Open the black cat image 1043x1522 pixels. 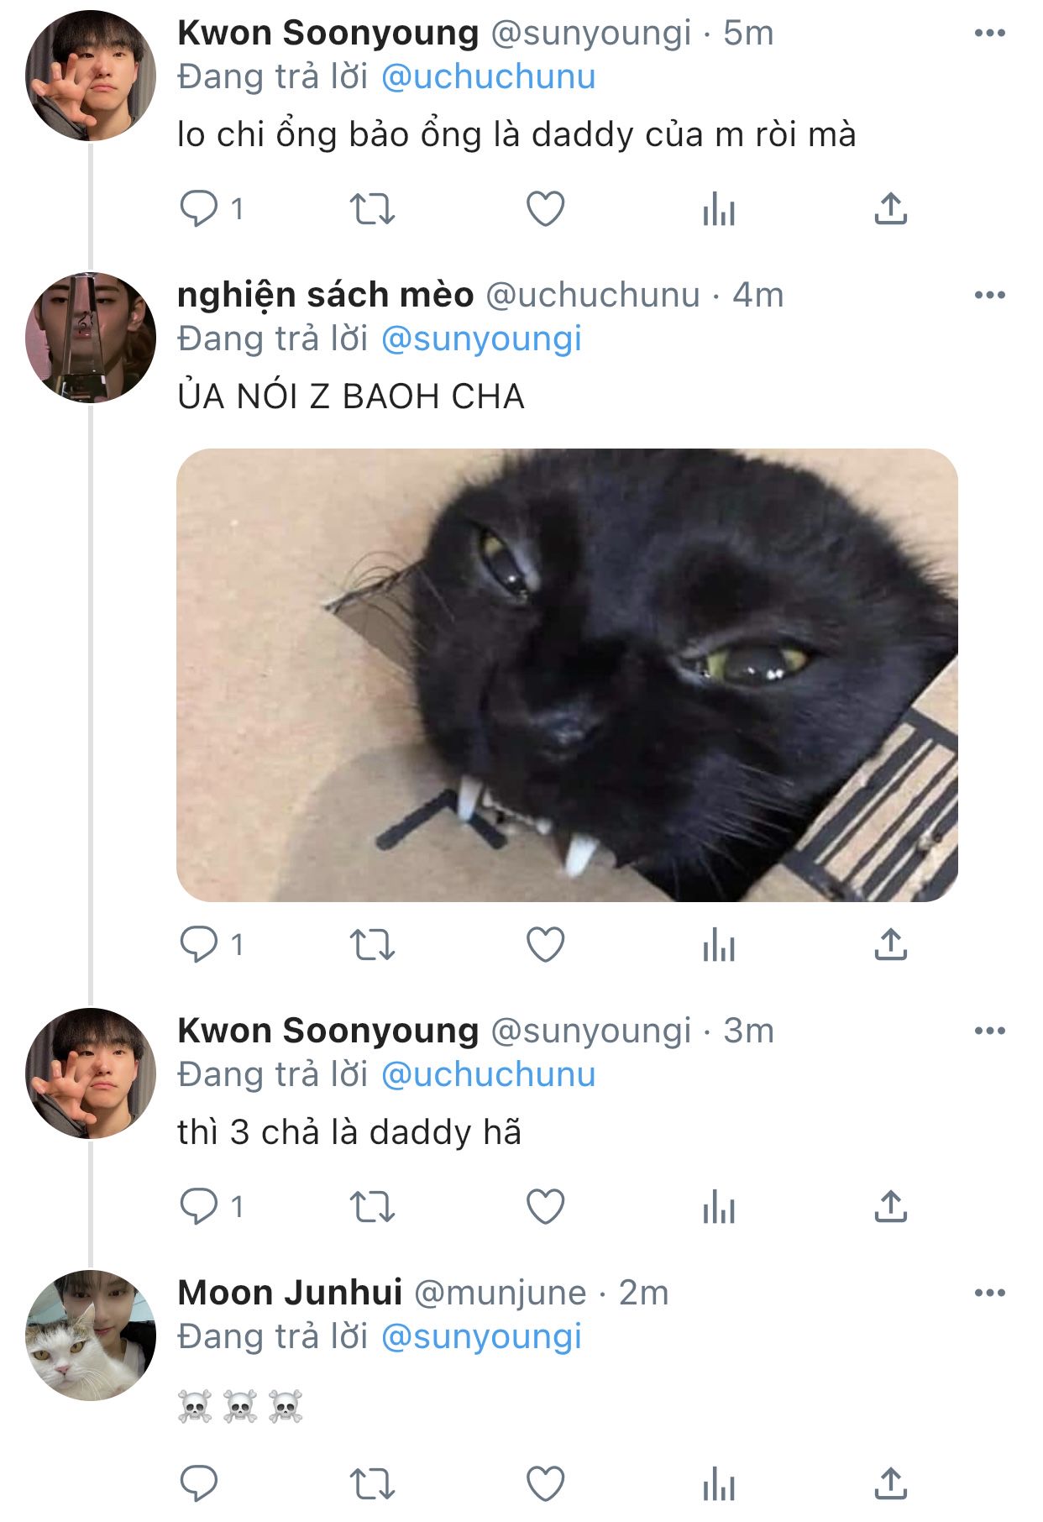(567, 675)
